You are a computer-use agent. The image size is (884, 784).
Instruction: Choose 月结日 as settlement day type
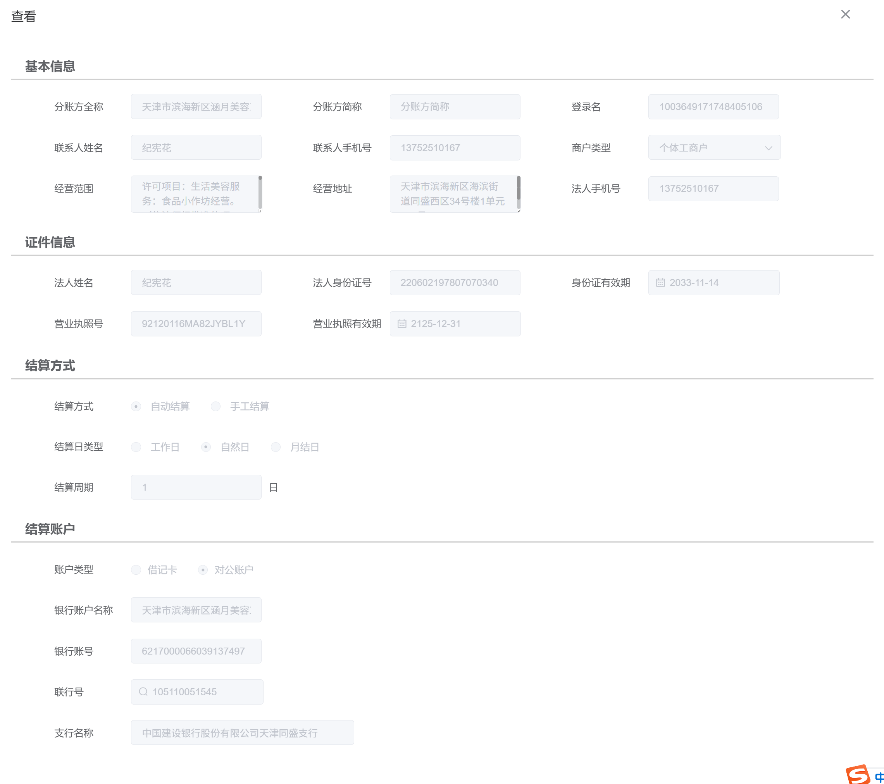point(276,447)
